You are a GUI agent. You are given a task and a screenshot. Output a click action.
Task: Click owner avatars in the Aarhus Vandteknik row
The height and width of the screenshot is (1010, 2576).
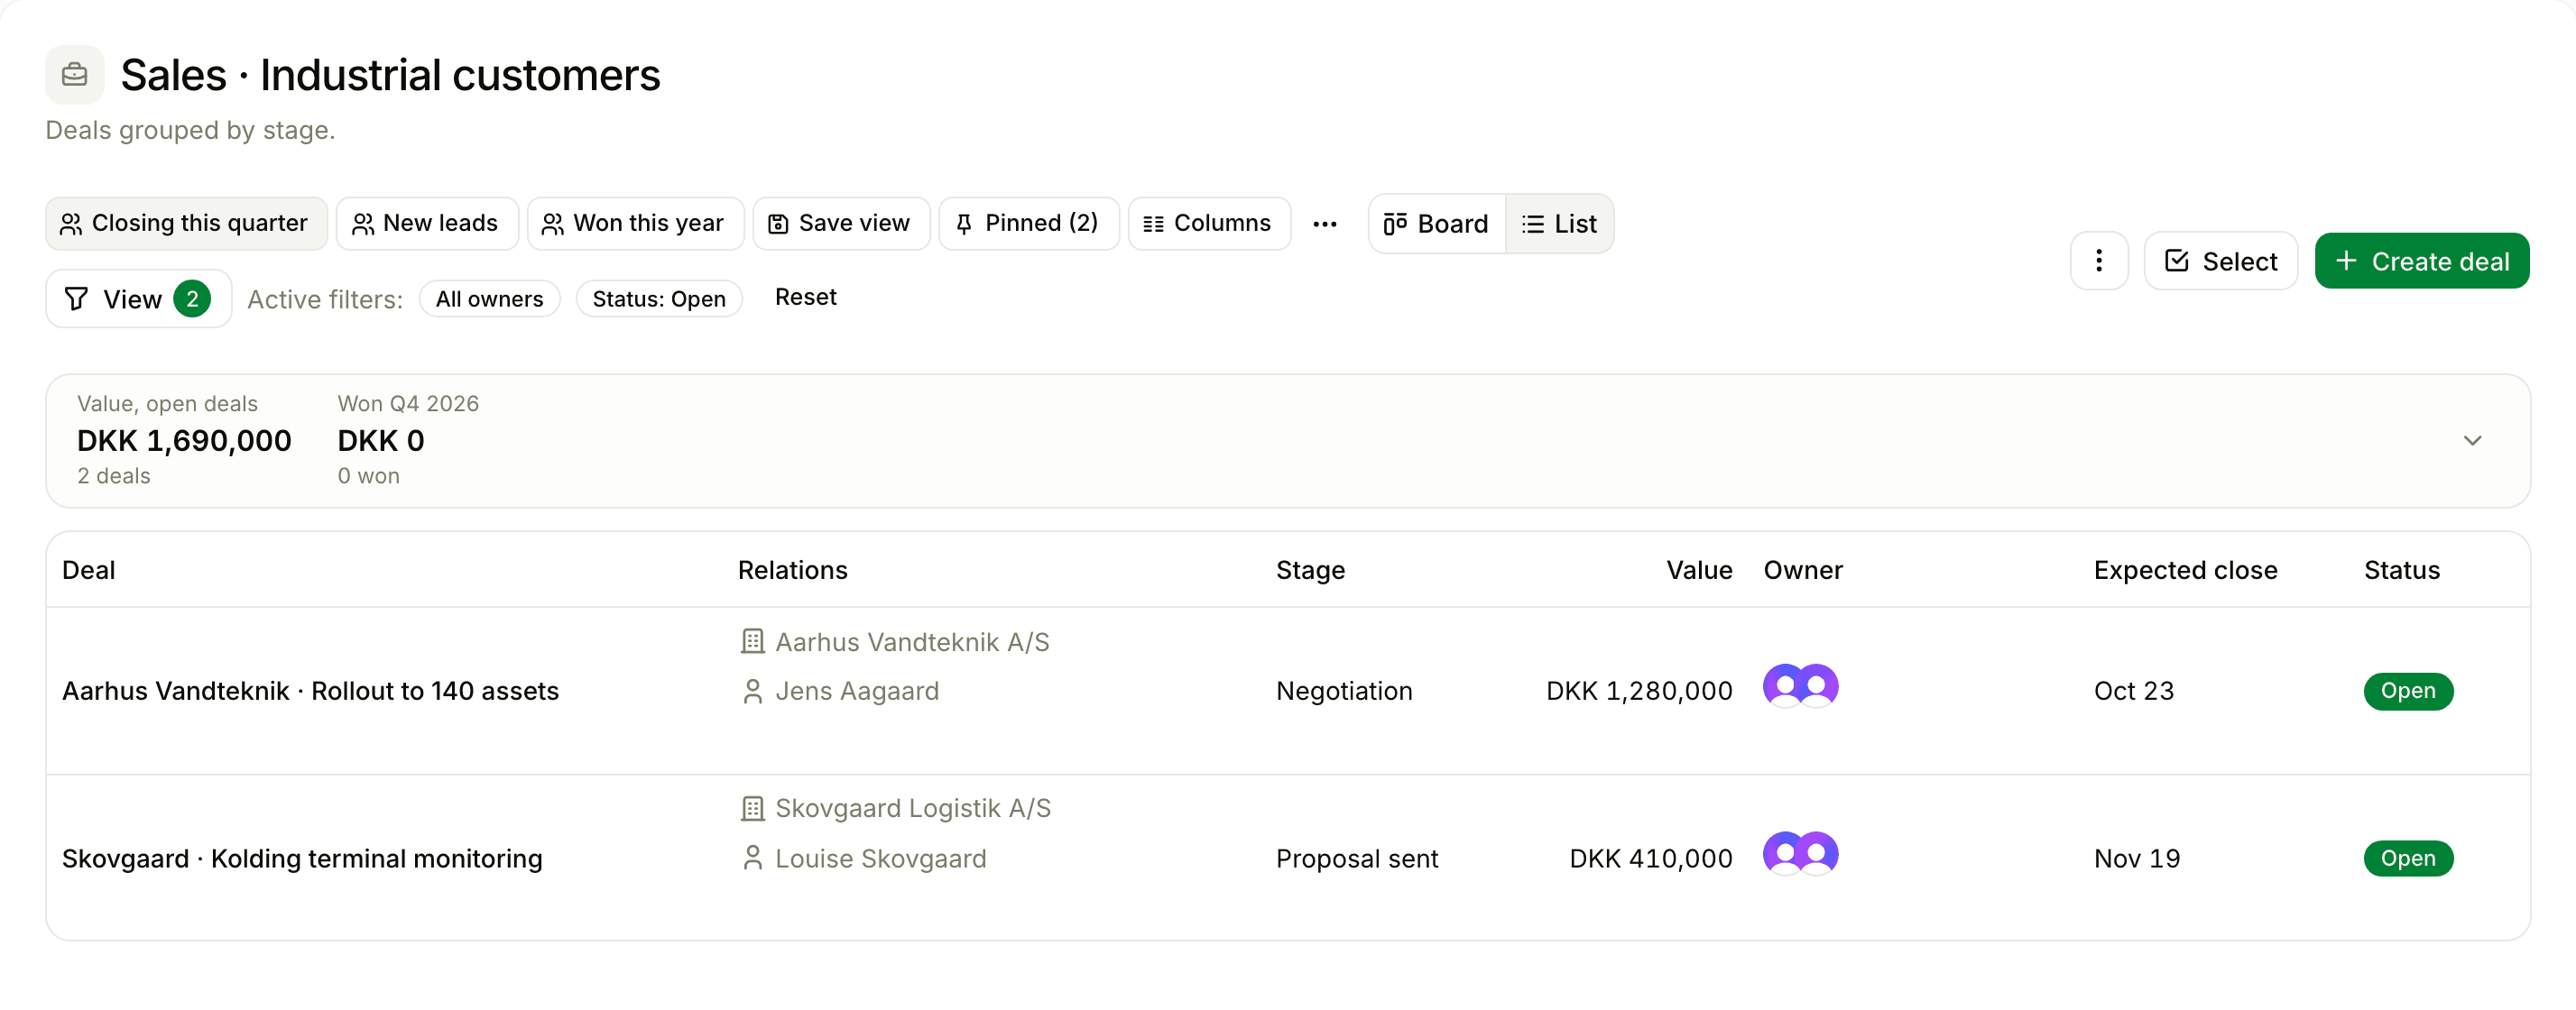click(1800, 686)
